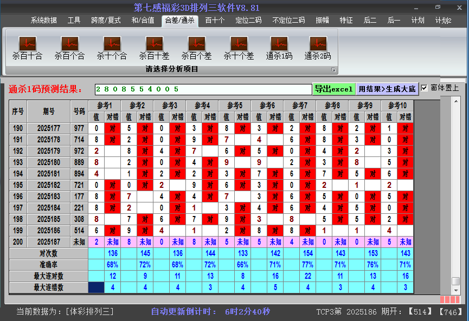Click the 序号 column header
The image size is (469, 321).
[x=18, y=112]
